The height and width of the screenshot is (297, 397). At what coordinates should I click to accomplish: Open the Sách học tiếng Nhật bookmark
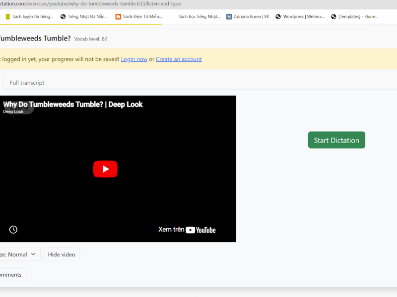click(198, 16)
